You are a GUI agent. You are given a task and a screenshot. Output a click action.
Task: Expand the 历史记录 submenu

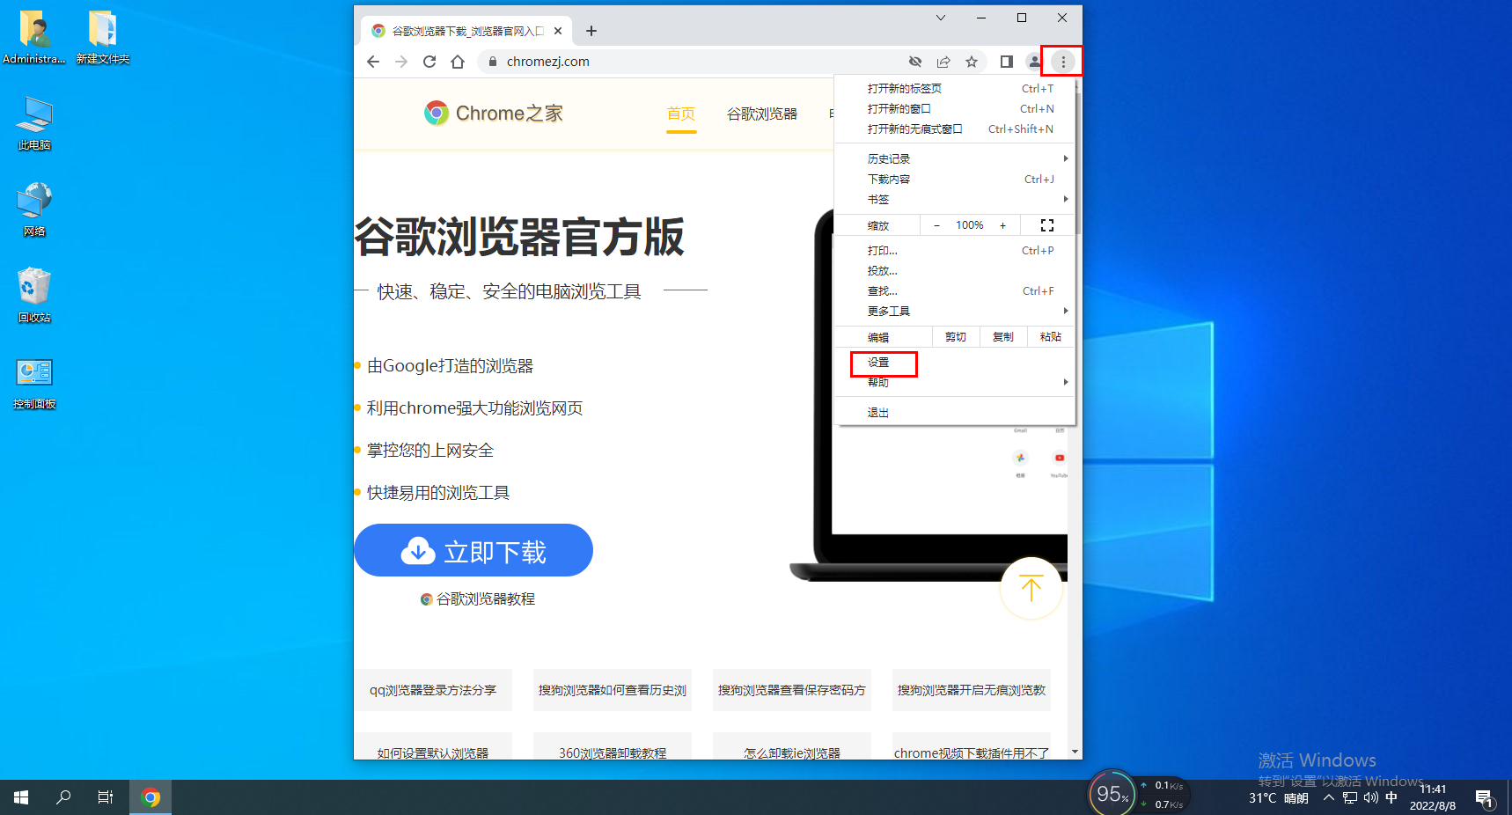point(889,158)
